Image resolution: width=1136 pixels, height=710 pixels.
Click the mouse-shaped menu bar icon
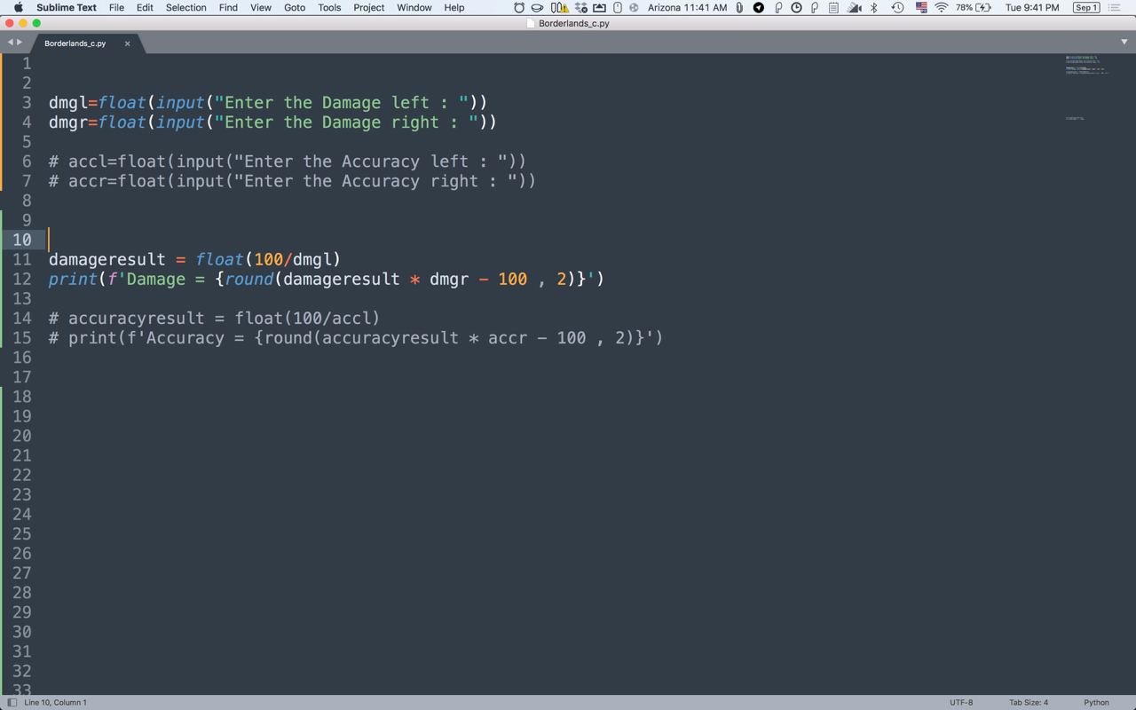[618, 7]
